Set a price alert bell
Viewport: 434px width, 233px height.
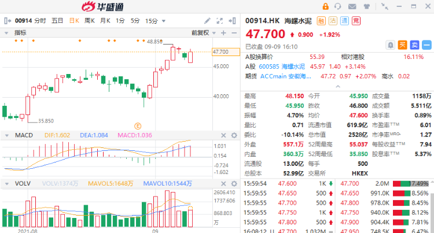click(390, 45)
